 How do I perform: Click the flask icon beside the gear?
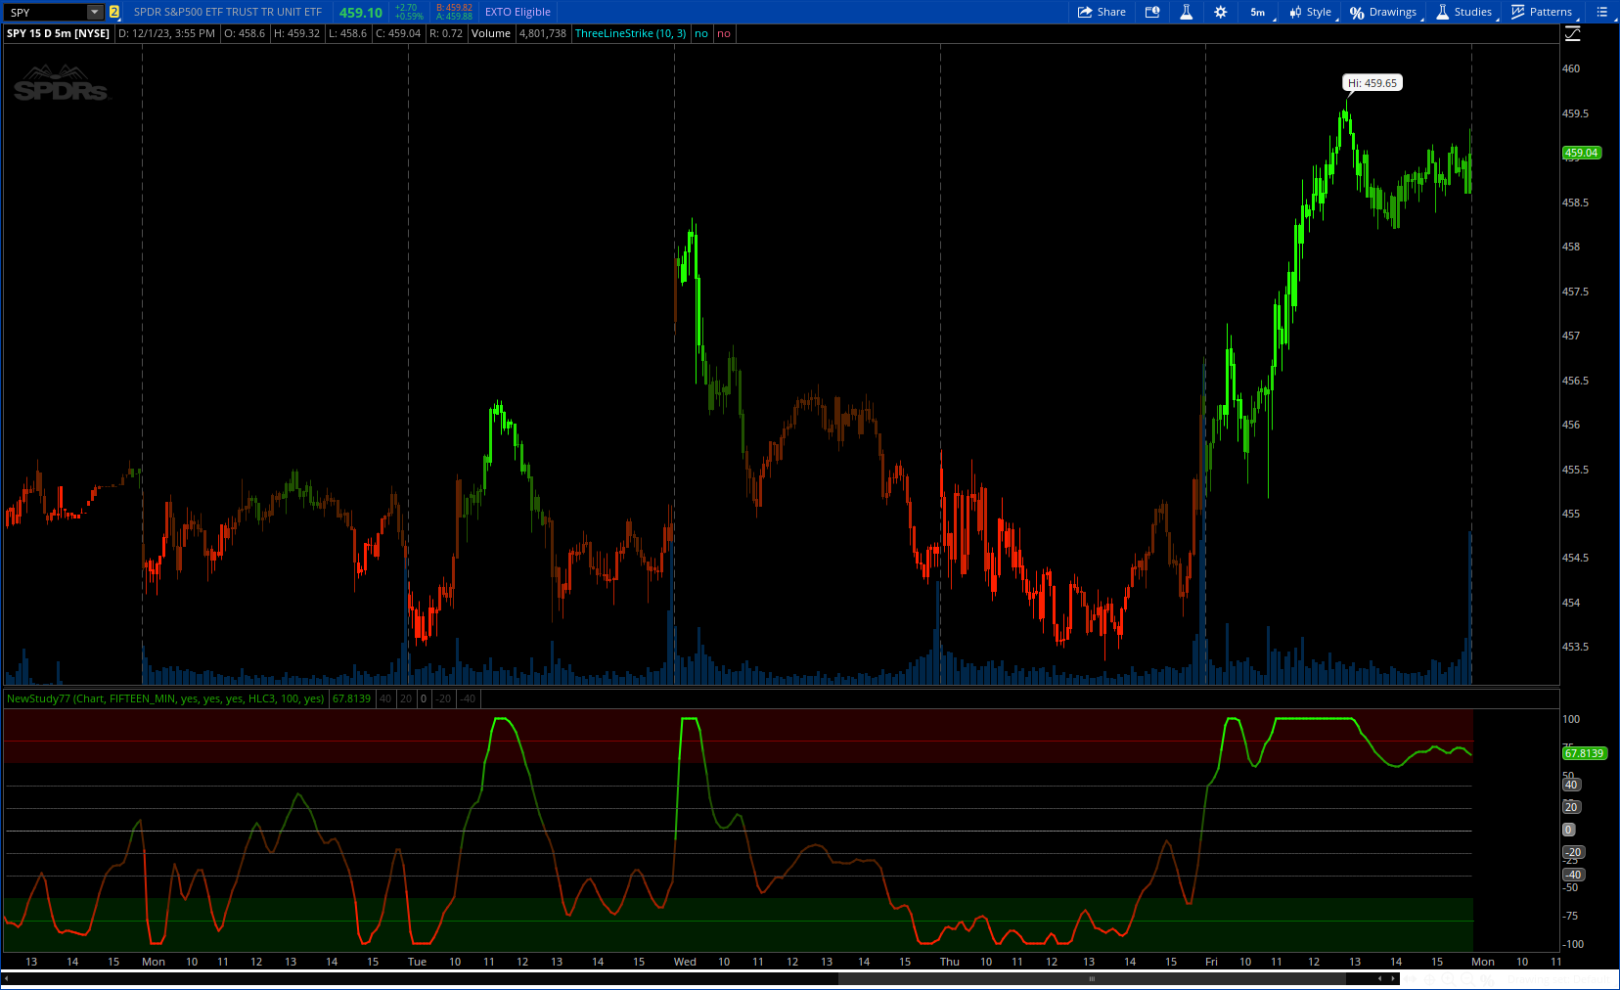[1186, 12]
